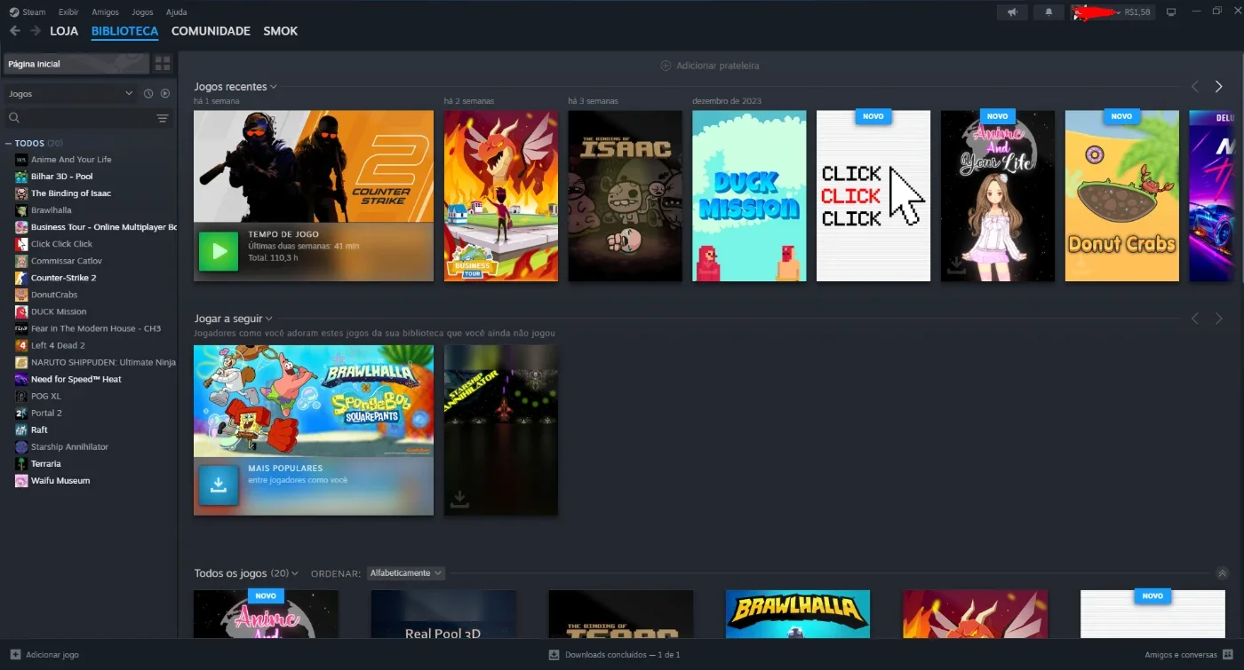
Task: Toggle the collections grid view icon
Action: [163, 64]
